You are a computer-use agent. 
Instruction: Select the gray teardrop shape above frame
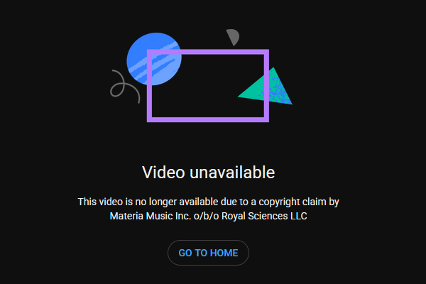233,37
